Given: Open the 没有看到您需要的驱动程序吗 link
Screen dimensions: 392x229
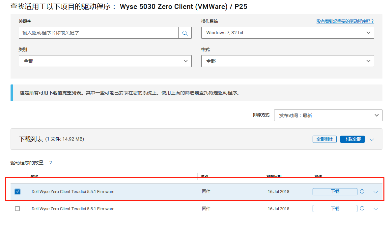Looking at the screenshot, I should pyautogui.click(x=345, y=21).
